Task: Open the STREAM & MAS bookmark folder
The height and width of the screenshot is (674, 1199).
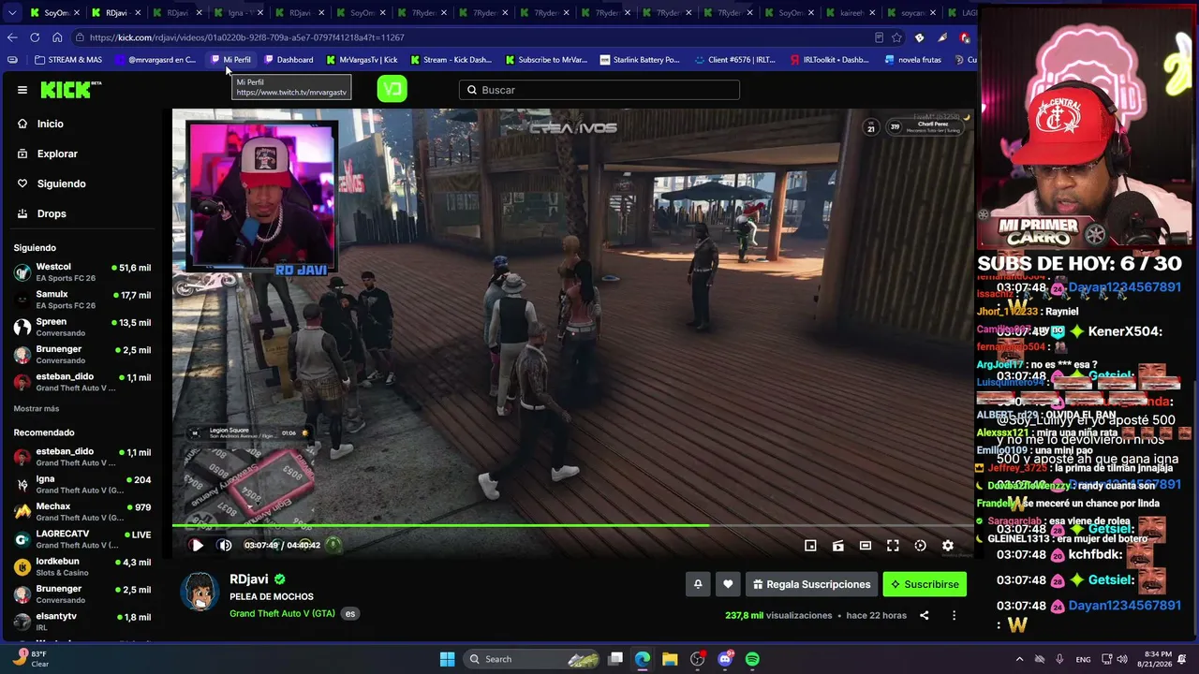Action: coord(68,60)
